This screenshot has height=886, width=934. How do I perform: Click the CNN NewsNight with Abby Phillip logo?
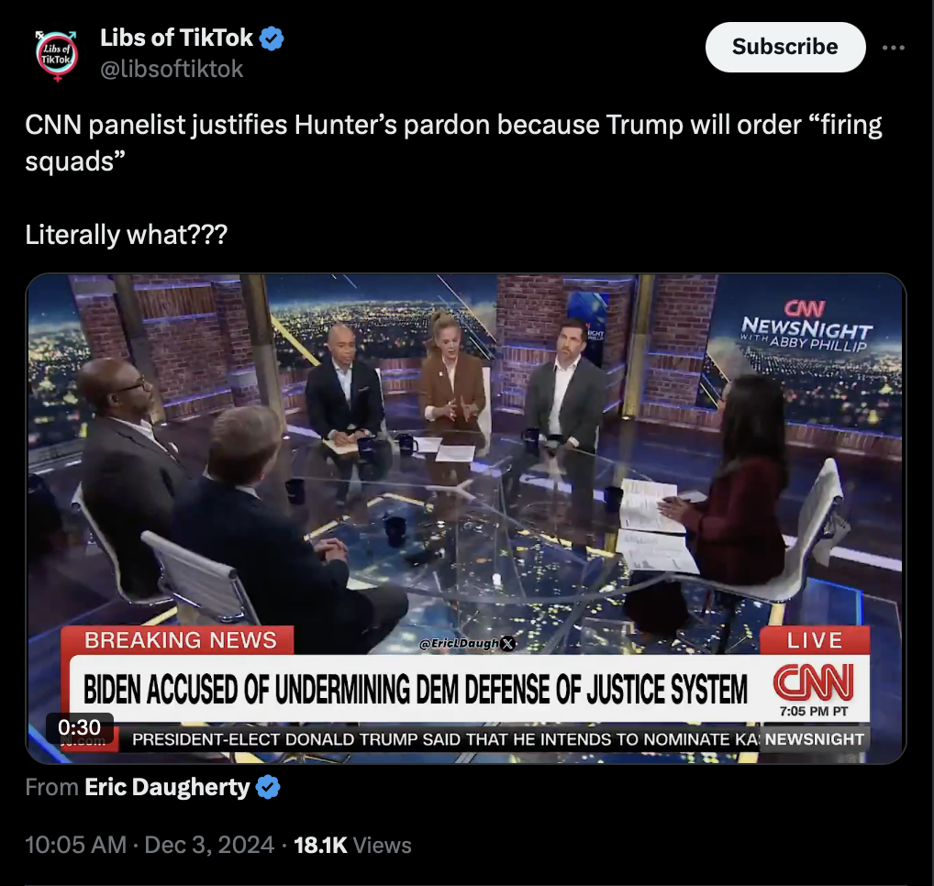pyautogui.click(x=806, y=327)
